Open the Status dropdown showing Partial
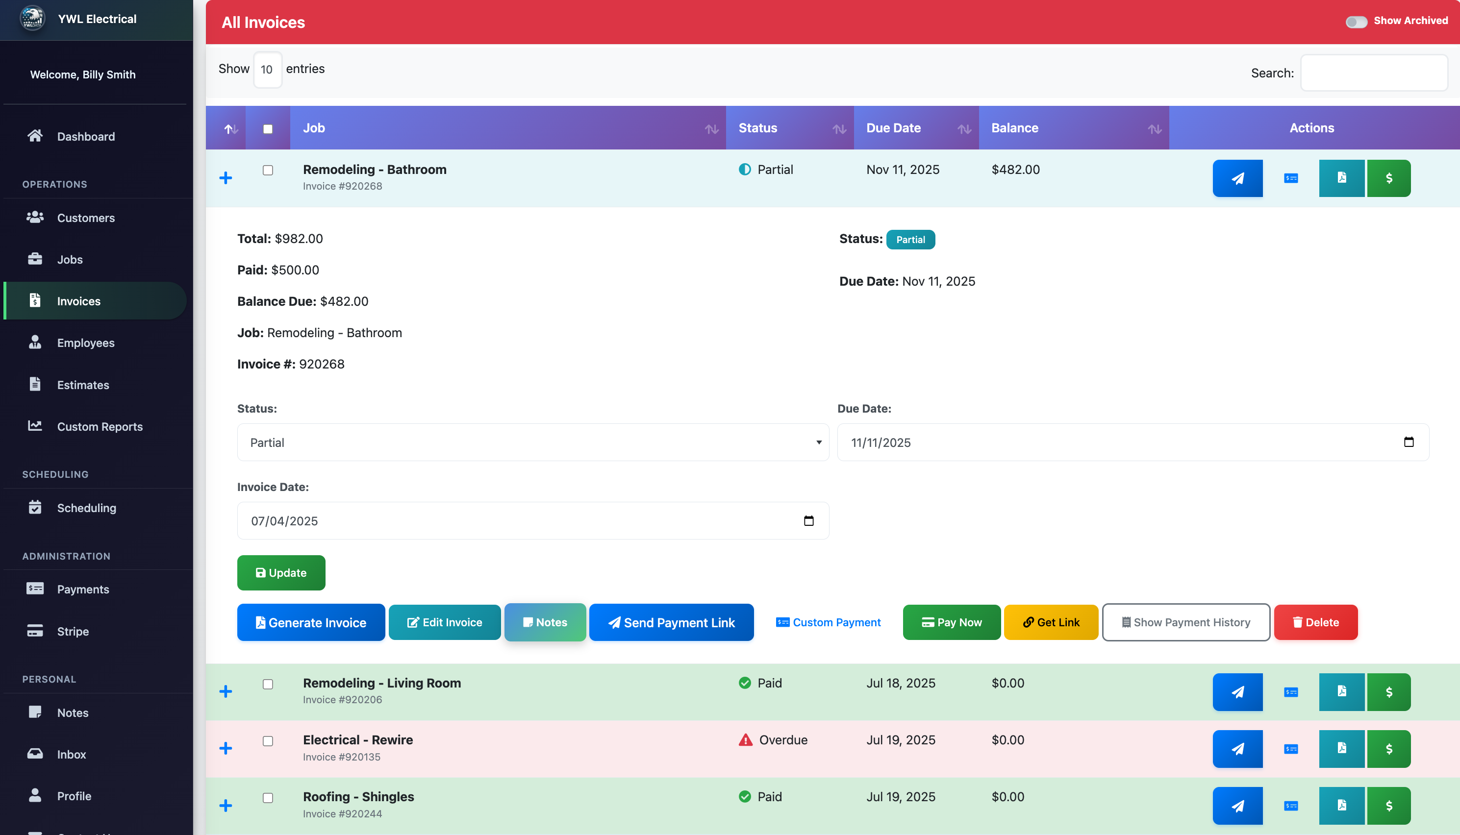1460x835 pixels. click(x=532, y=442)
